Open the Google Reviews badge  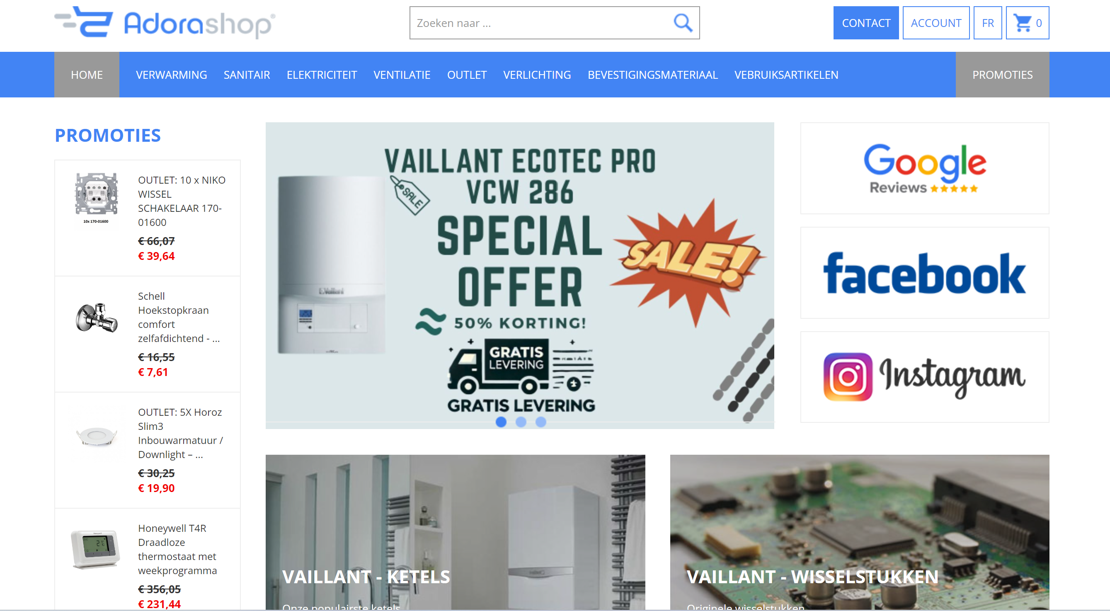[x=924, y=168]
